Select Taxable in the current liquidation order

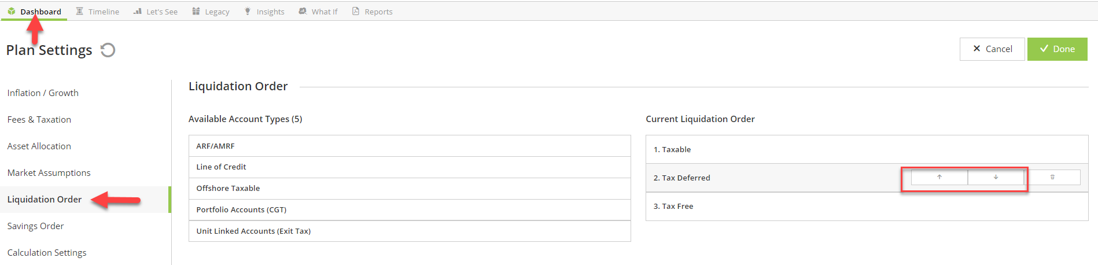click(x=867, y=149)
